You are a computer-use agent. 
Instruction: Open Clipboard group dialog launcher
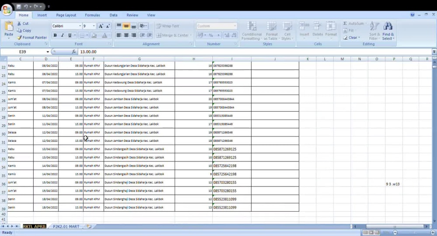click(46, 44)
